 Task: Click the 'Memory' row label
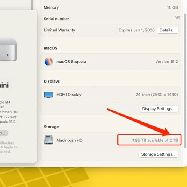pos(51,7)
